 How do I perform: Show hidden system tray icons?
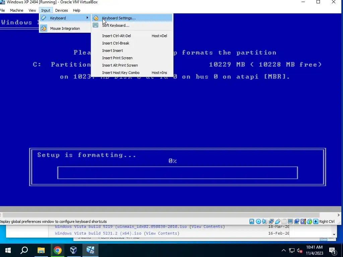click(x=283, y=250)
